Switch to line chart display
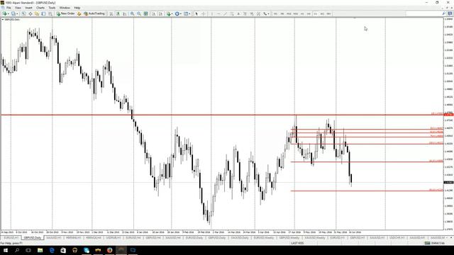The width and height of the screenshot is (454, 255). (x=125, y=13)
